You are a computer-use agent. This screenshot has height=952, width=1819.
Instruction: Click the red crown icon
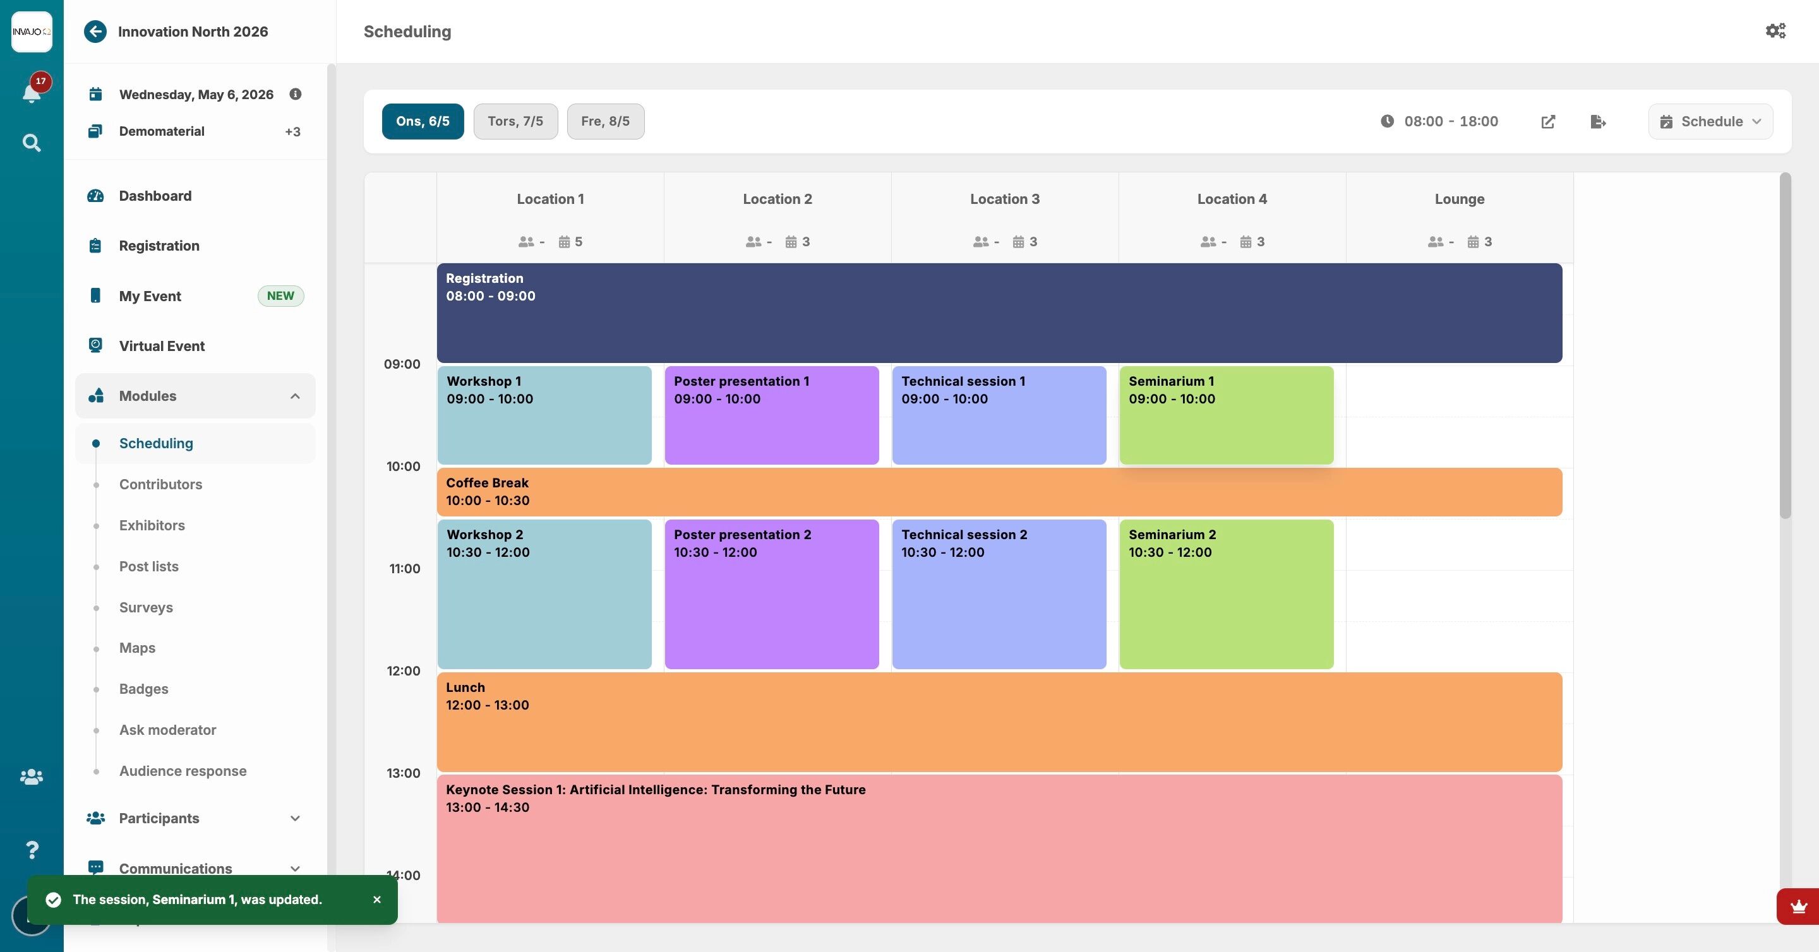pos(1799,906)
